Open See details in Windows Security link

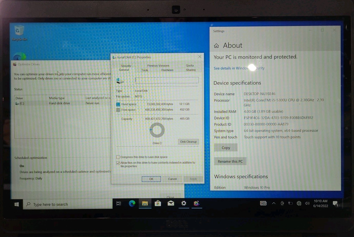click(239, 68)
